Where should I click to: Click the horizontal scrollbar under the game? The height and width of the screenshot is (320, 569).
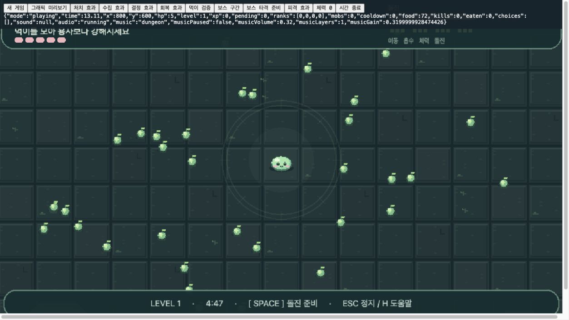point(279,317)
